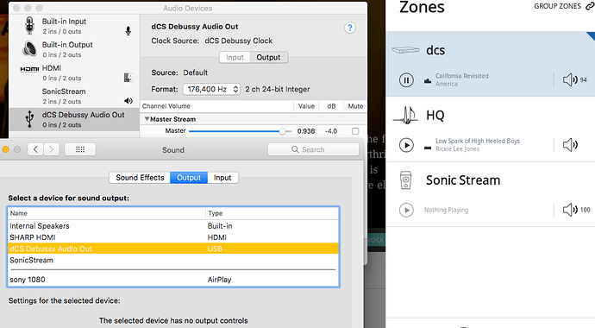Screen dimensions: 595x328
Task: Click the Built-in Input microphone icon
Action: click(29, 26)
